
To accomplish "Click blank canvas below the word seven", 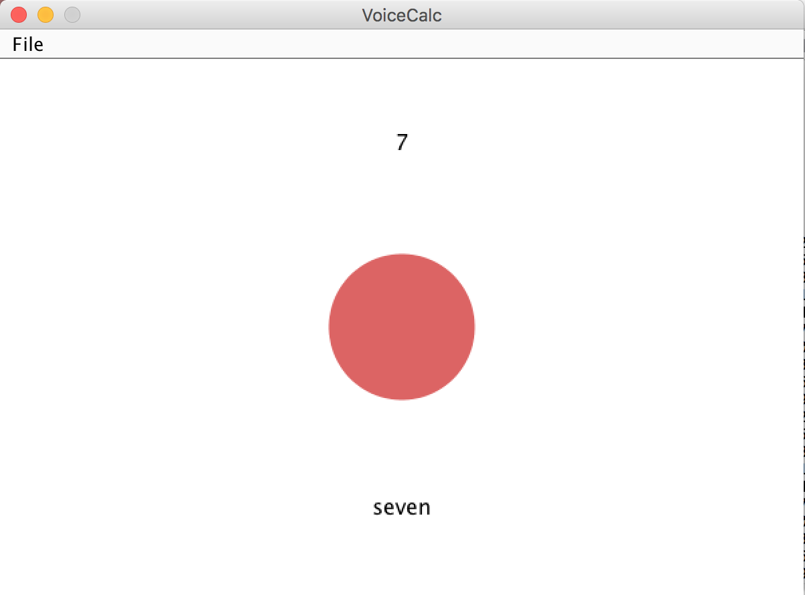I will [402, 556].
